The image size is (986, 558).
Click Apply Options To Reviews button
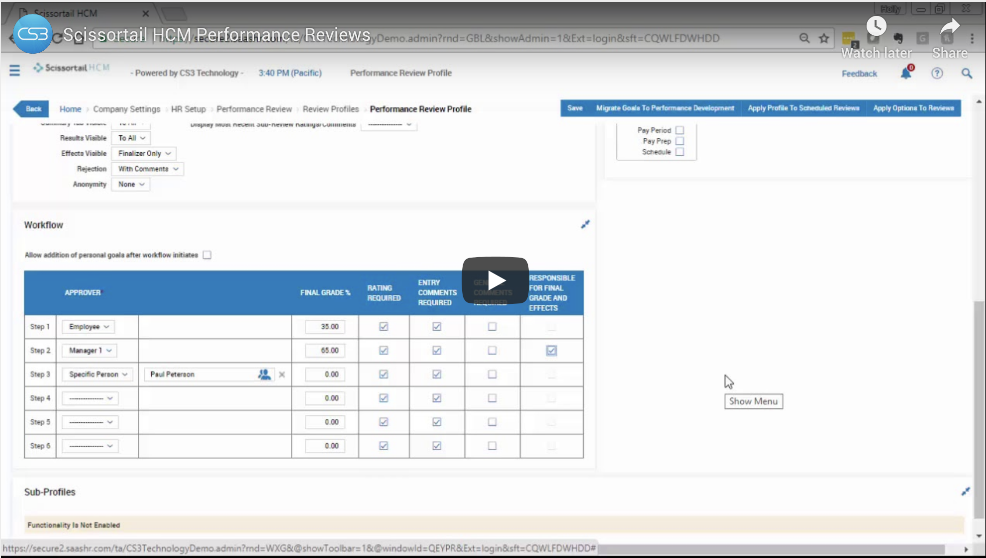913,108
